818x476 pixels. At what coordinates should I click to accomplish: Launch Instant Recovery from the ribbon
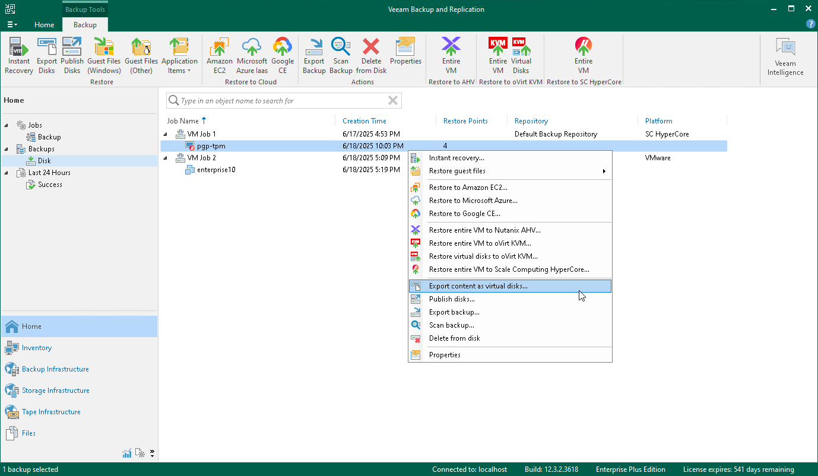(18, 53)
